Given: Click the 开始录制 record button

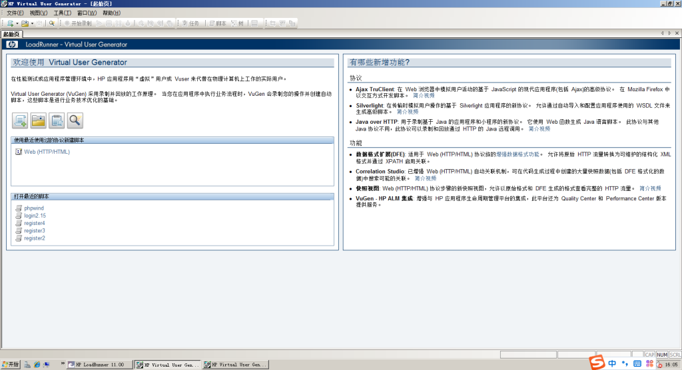Looking at the screenshot, I should [x=78, y=23].
